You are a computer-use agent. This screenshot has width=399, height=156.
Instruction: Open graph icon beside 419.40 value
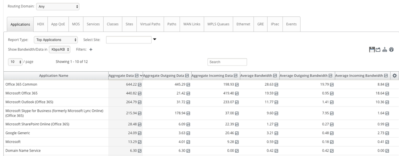pos(237,93)
